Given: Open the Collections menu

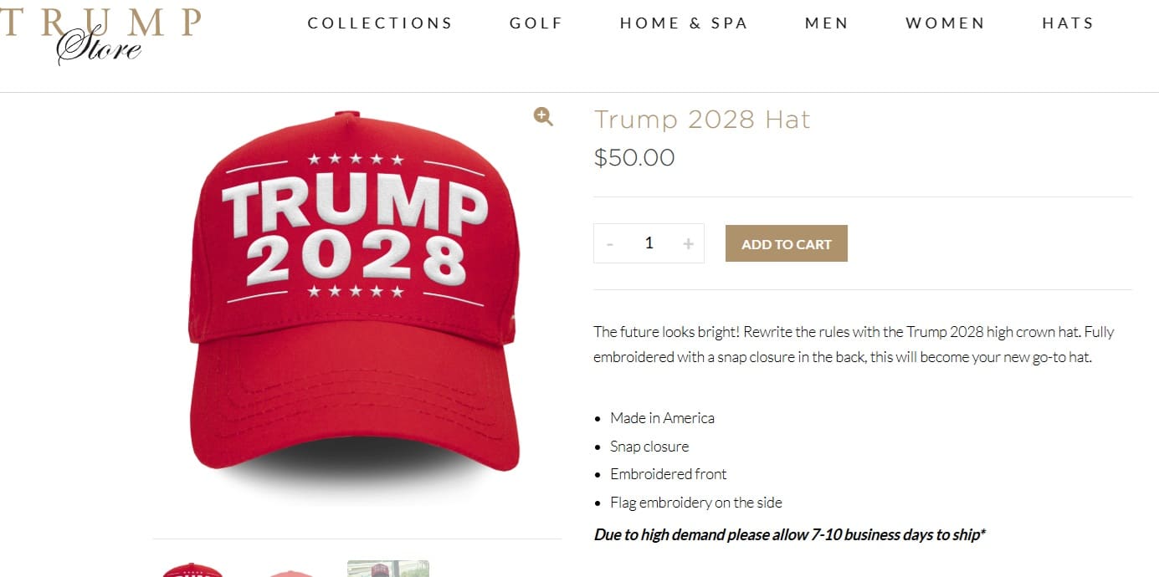Looking at the screenshot, I should [x=380, y=23].
